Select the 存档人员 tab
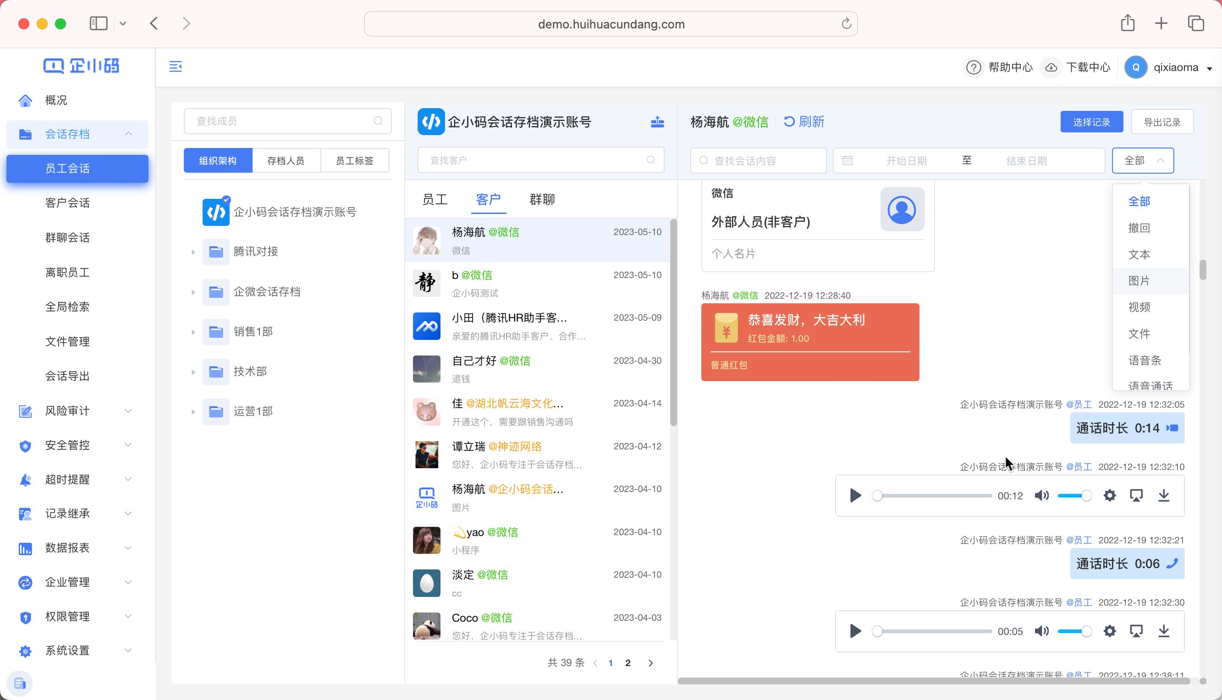This screenshot has height=700, width=1222. 286,161
